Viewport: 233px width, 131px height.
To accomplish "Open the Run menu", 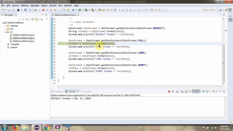I will [60, 5].
